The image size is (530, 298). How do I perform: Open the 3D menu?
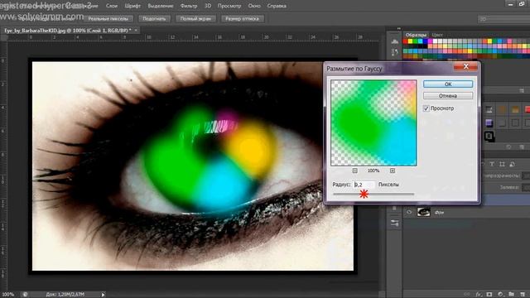point(208,6)
